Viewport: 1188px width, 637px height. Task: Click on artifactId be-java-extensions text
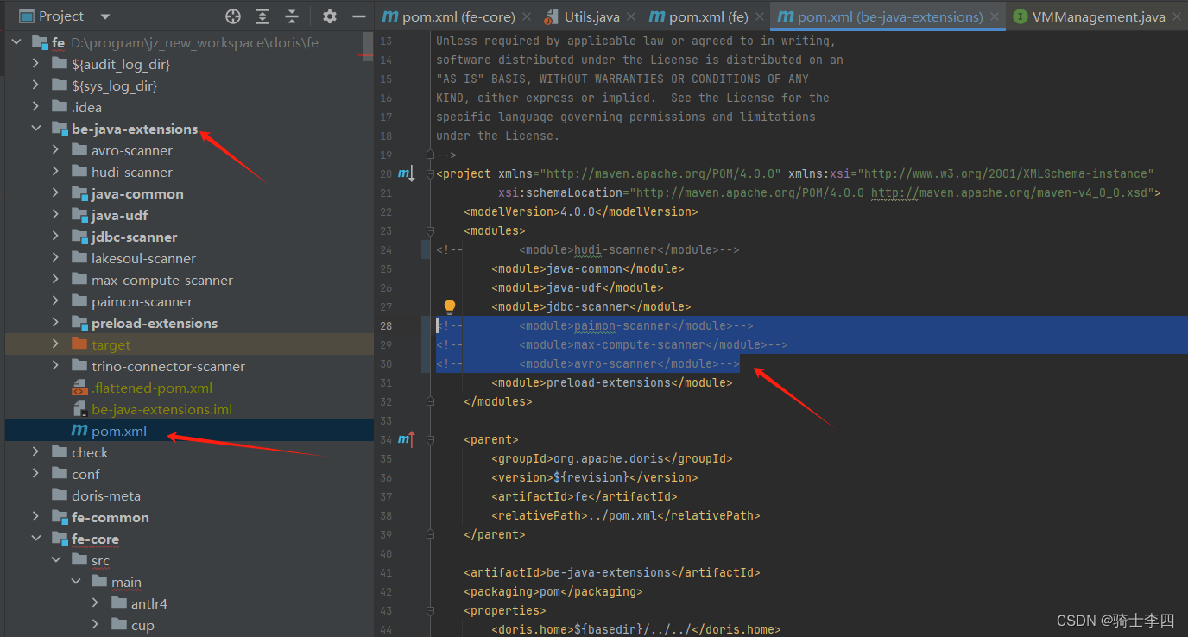coord(611,572)
